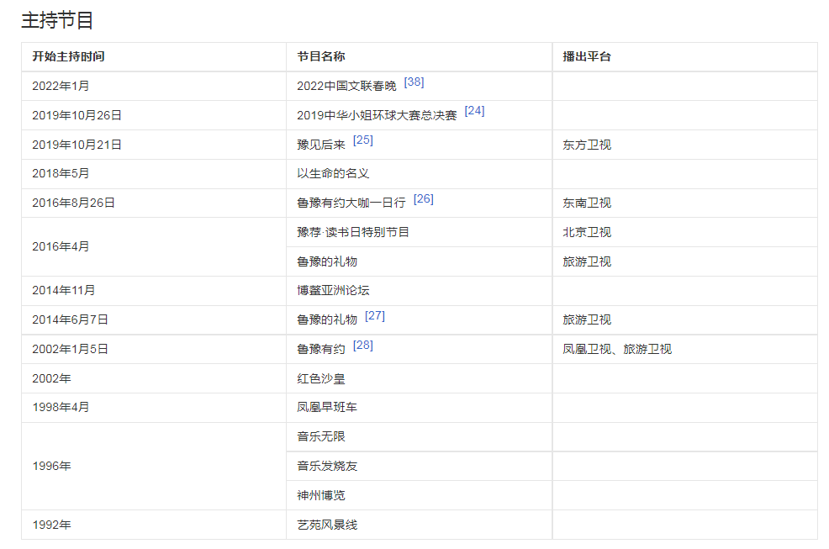This screenshot has height=549, width=829.
Task: Select the 凤凰早班车 program entry
Action: 327,407
